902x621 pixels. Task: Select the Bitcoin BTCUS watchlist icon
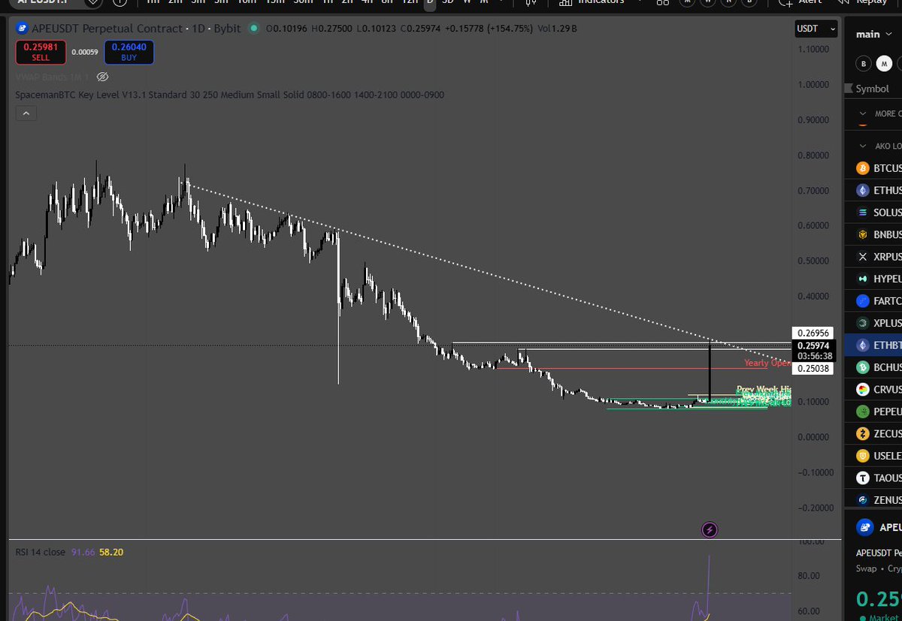click(863, 168)
